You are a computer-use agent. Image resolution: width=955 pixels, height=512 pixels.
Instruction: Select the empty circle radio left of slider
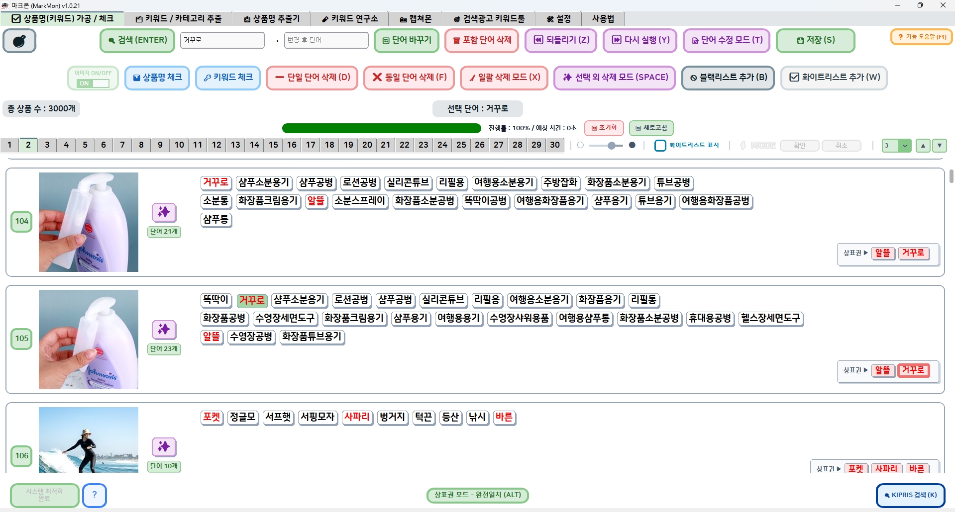click(x=580, y=146)
